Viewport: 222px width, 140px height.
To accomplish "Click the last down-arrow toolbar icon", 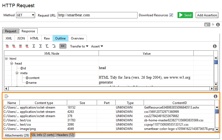I will click(54, 46).
